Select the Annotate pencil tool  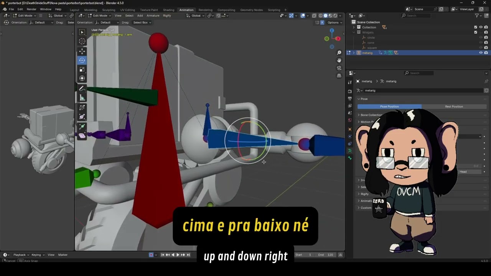82,89
